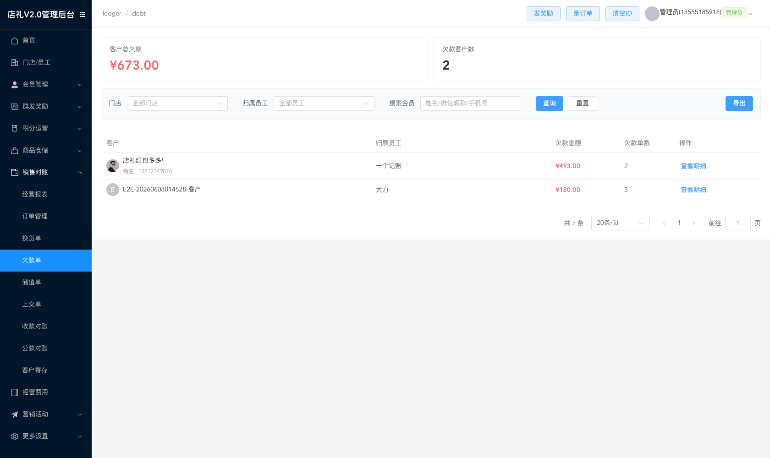
Task: Click the 营销活动 paper plane icon
Action: 15,414
